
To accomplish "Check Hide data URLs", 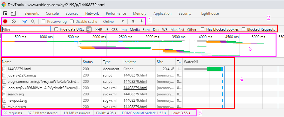I will click(56, 29).
